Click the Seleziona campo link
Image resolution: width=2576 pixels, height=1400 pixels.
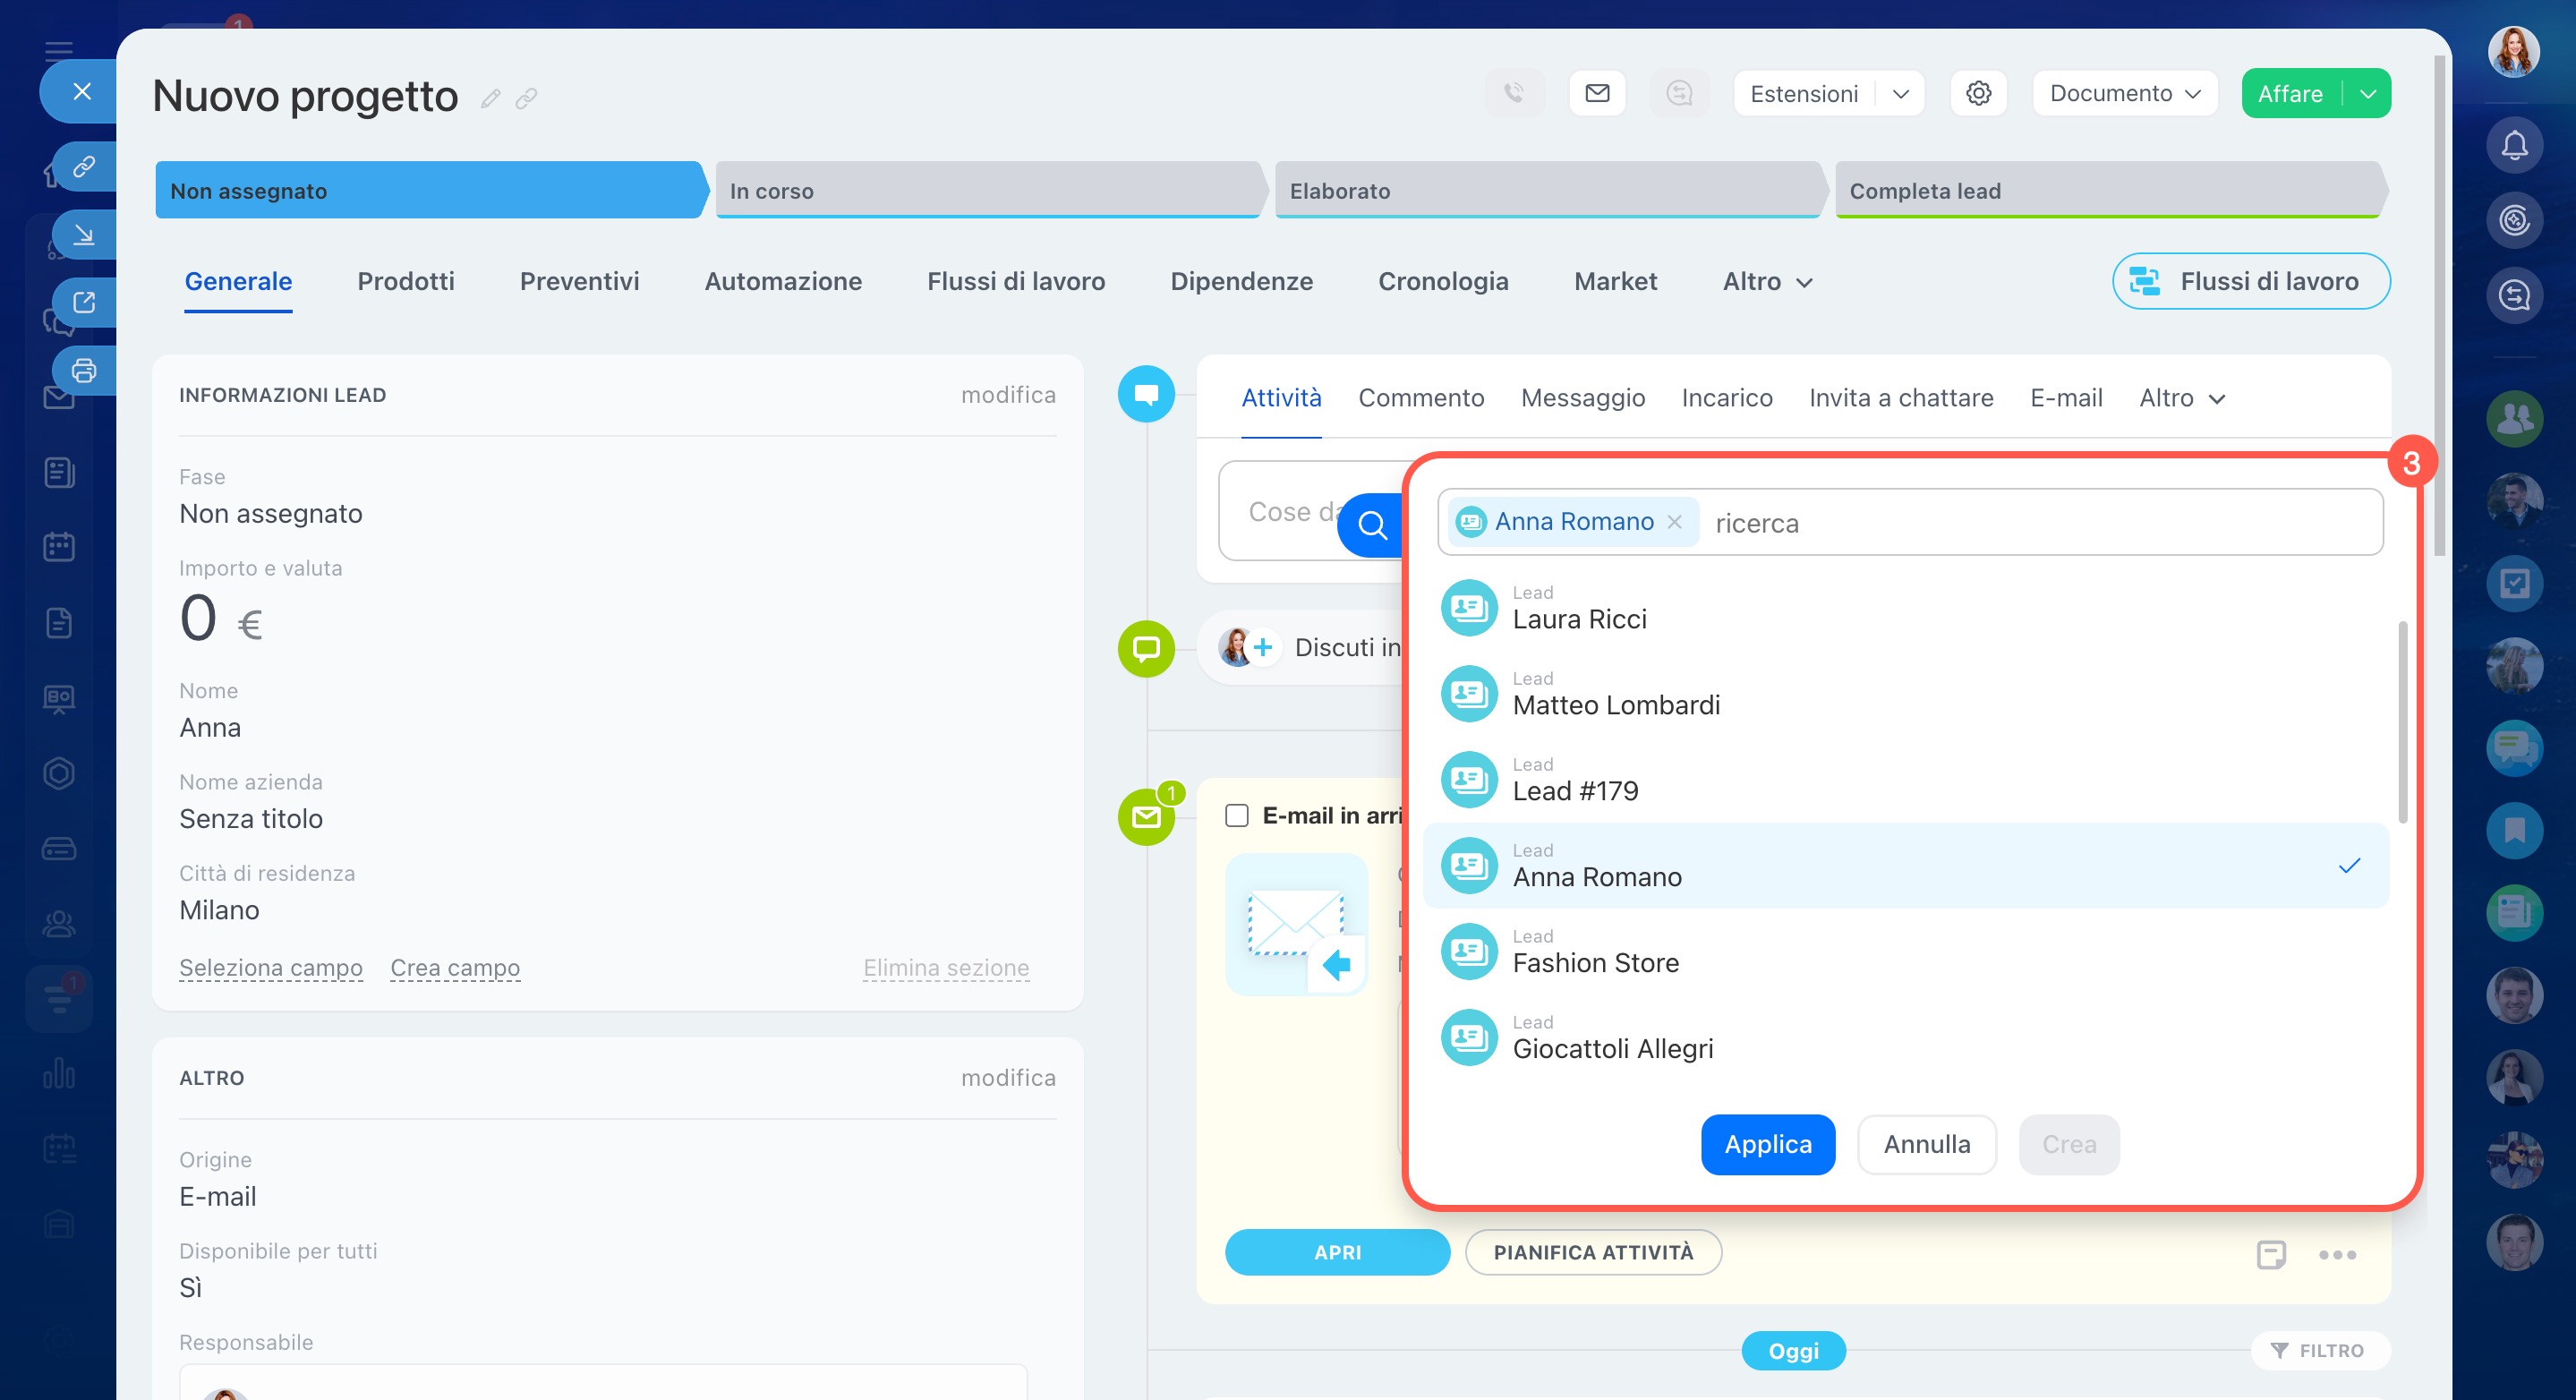pyautogui.click(x=270, y=967)
